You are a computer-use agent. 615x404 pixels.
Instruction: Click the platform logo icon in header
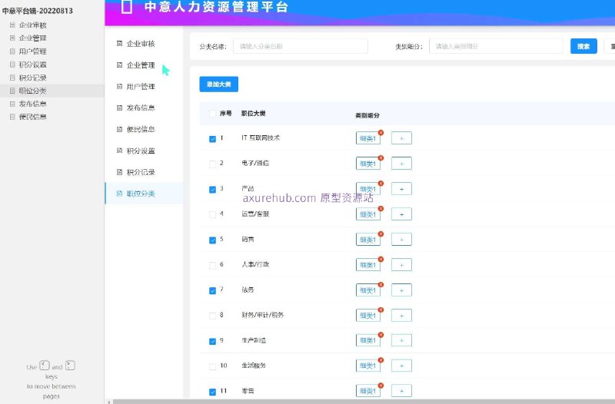click(x=126, y=7)
